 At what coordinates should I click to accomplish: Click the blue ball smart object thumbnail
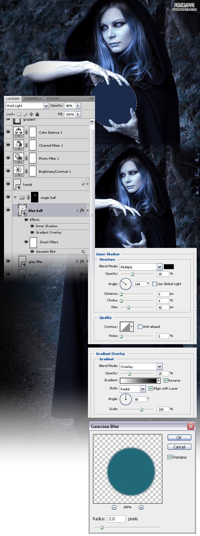22,211
